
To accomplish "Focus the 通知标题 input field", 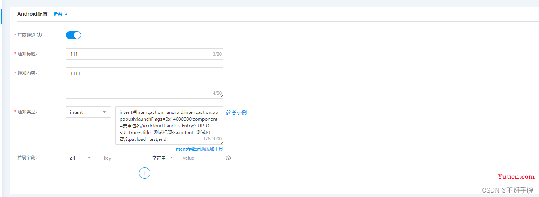I will click(145, 54).
